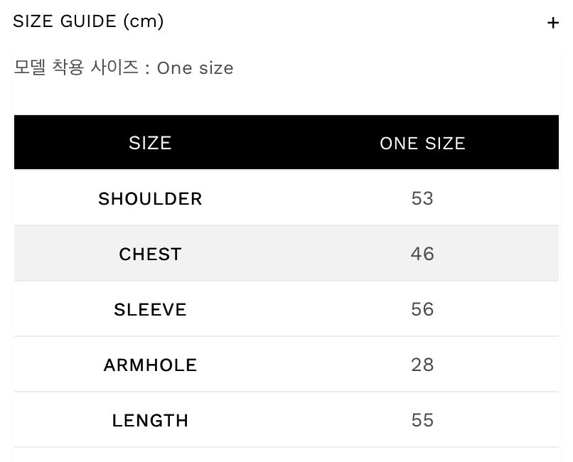
Task: Select the SLEEVE row label
Action: click(150, 309)
